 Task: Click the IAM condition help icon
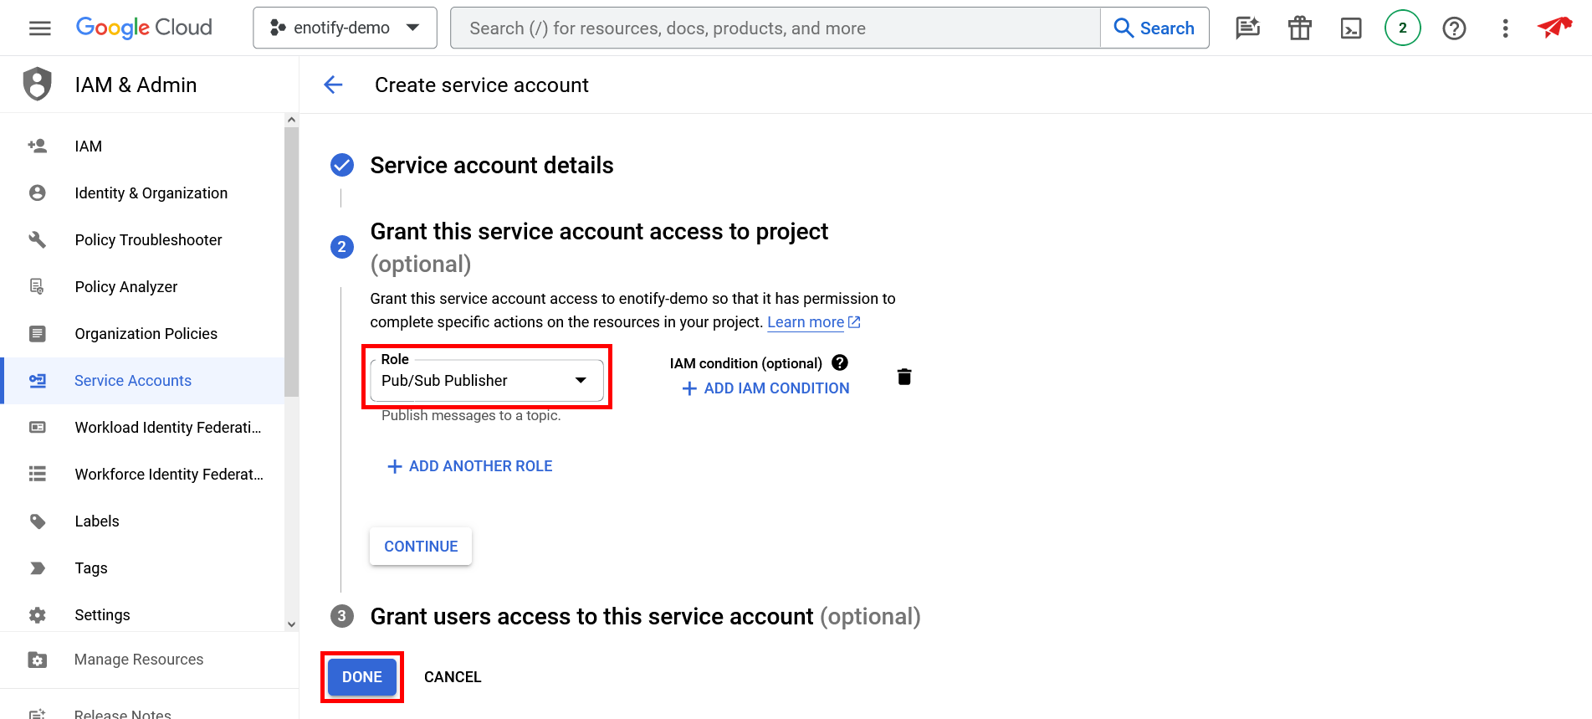840,362
